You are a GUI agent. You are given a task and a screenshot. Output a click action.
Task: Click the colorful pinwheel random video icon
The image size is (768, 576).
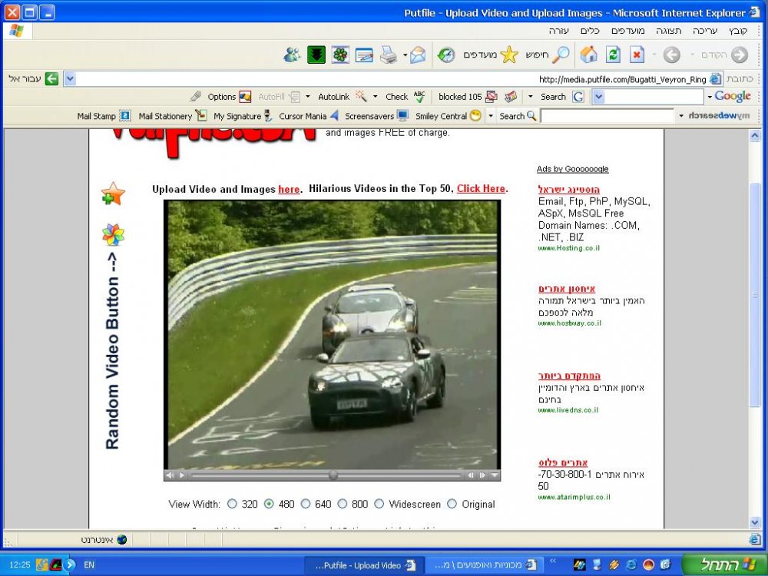tap(113, 234)
